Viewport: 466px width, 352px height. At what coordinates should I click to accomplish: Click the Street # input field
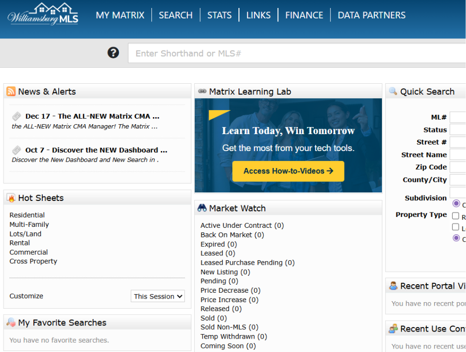[x=458, y=142]
